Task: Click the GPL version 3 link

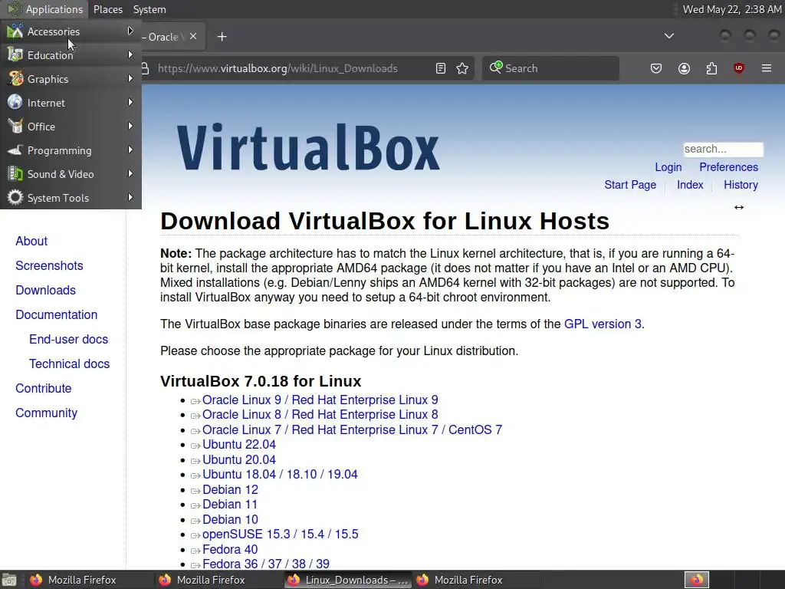Action: pyautogui.click(x=603, y=324)
